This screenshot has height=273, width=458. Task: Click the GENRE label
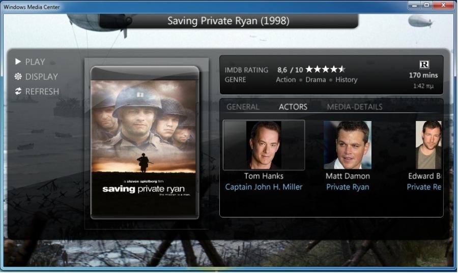[x=235, y=80]
